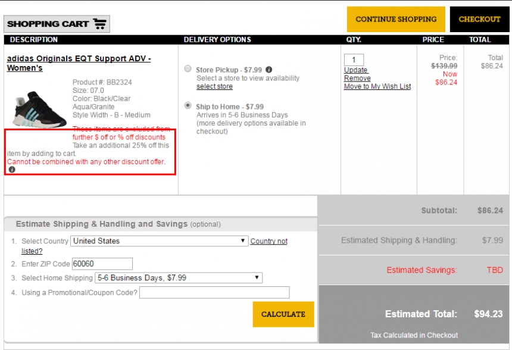Select the Store Pickup radio button
512x350 pixels.
(188, 68)
